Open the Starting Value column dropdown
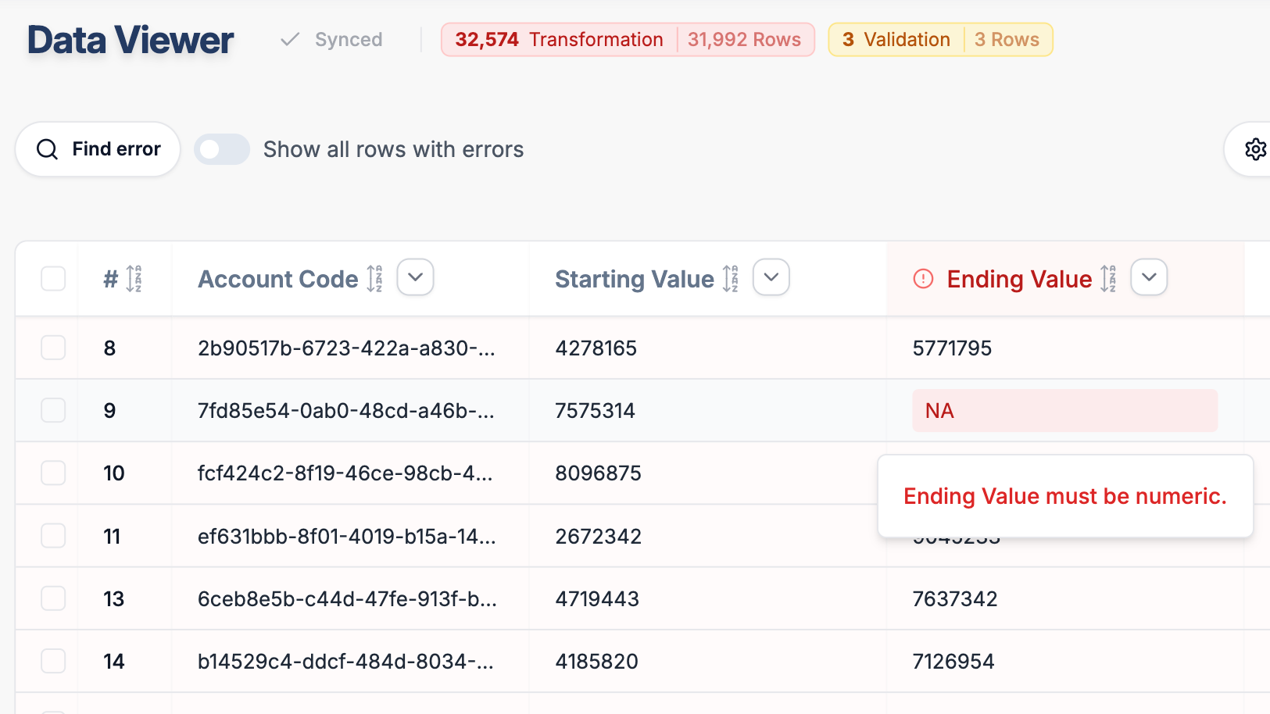1270x714 pixels. tap(771, 277)
